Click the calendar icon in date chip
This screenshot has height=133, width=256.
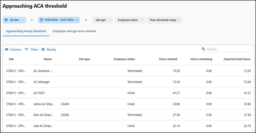[41, 20]
